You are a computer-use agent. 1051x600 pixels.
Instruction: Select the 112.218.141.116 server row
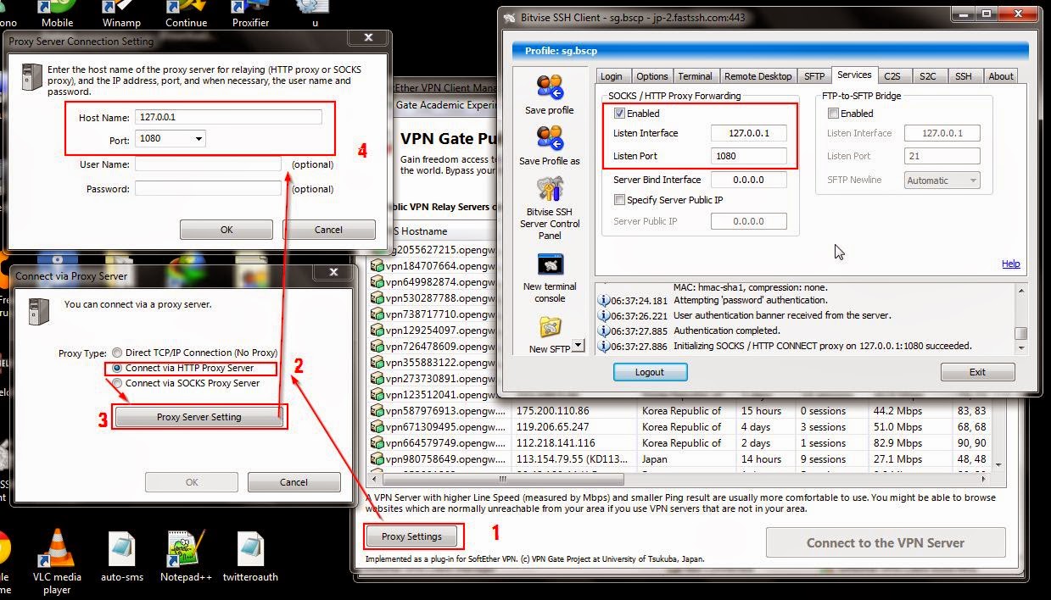[679, 443]
